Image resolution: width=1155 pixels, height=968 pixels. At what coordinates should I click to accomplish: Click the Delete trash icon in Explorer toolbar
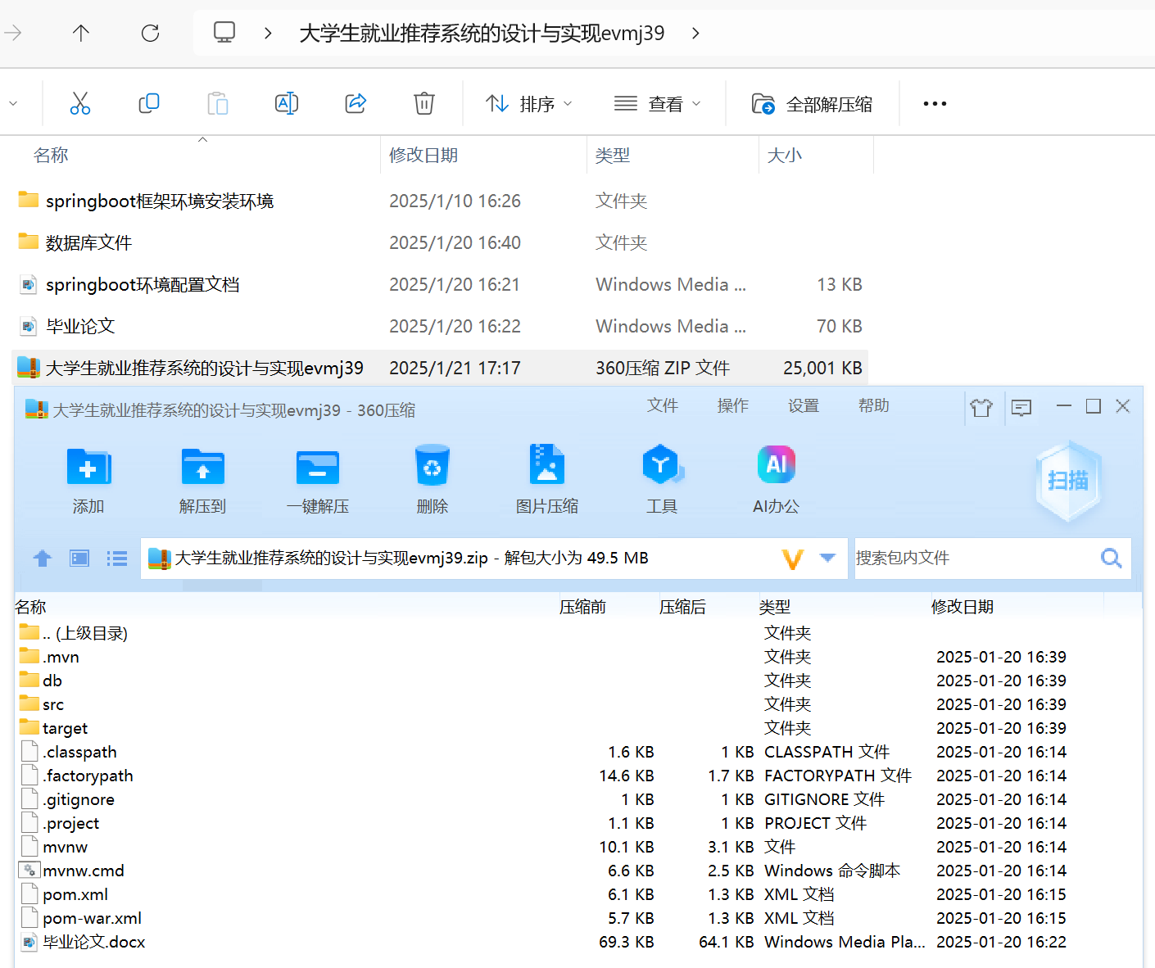[x=424, y=103]
